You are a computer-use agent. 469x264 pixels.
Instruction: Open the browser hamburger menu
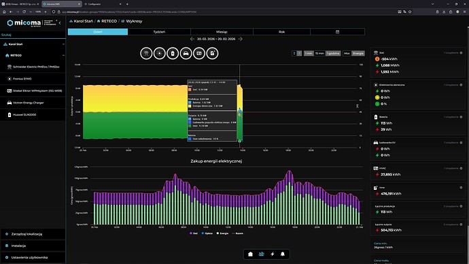(x=464, y=12)
